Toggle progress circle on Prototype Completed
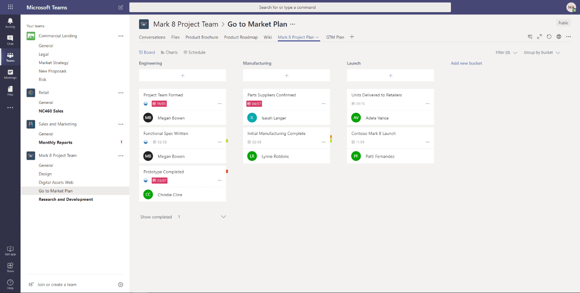 [x=146, y=180]
